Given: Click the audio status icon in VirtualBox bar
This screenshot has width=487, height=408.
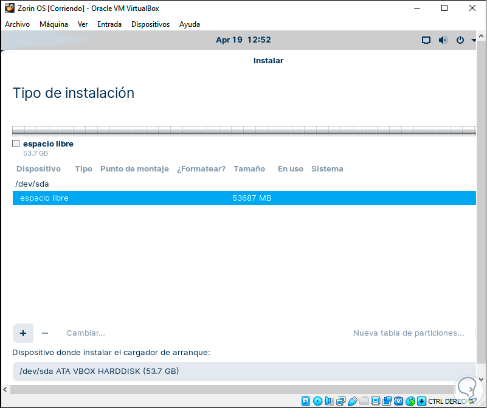Looking at the screenshot, I should [x=329, y=401].
